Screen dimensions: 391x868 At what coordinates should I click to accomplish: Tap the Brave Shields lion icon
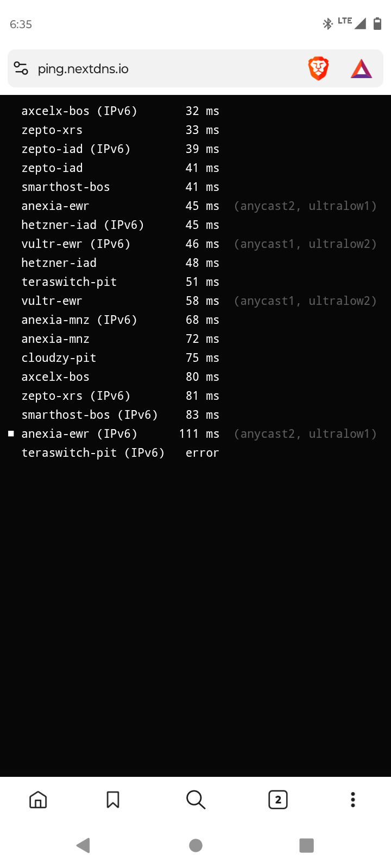click(318, 69)
